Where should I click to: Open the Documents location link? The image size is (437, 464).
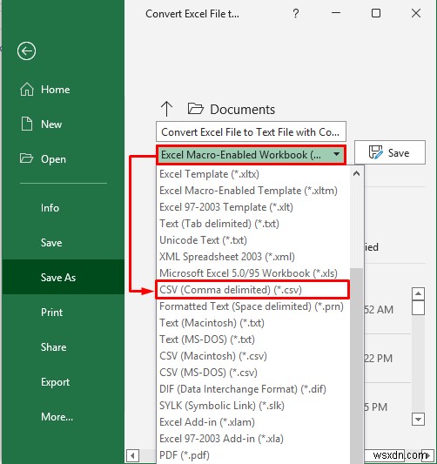[x=242, y=110]
